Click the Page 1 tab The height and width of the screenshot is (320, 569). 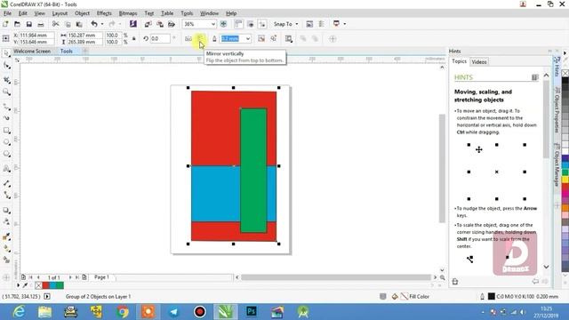[101, 277]
